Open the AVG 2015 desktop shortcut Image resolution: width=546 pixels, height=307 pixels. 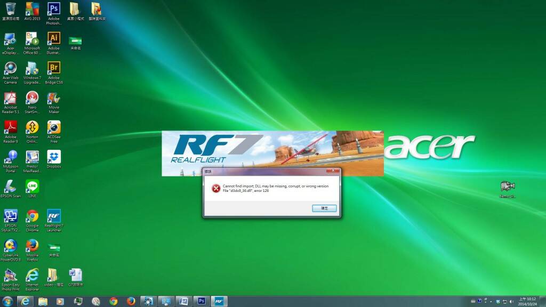click(32, 11)
